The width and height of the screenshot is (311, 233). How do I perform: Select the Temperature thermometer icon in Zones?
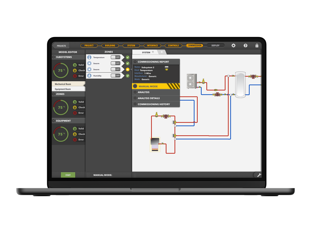[x=89, y=57]
